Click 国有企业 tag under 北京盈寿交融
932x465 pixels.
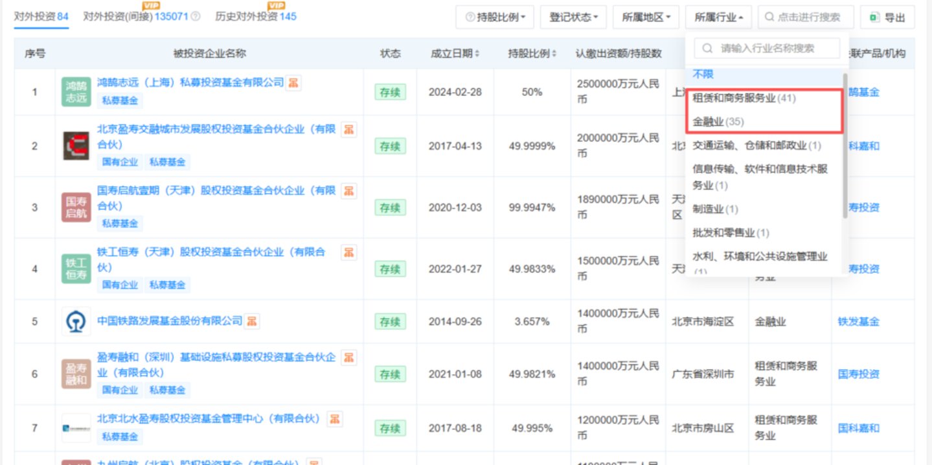coord(120,162)
